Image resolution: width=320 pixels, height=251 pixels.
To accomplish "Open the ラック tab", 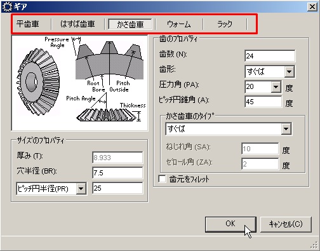I will coord(225,24).
